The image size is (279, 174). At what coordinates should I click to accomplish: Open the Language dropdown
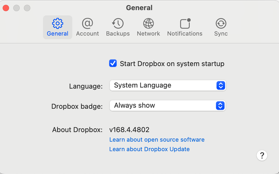(168, 85)
